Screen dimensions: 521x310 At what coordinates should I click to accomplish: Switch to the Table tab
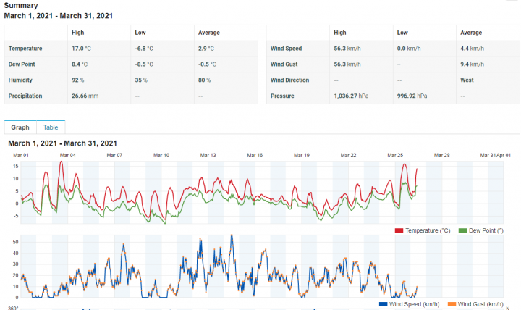point(51,127)
